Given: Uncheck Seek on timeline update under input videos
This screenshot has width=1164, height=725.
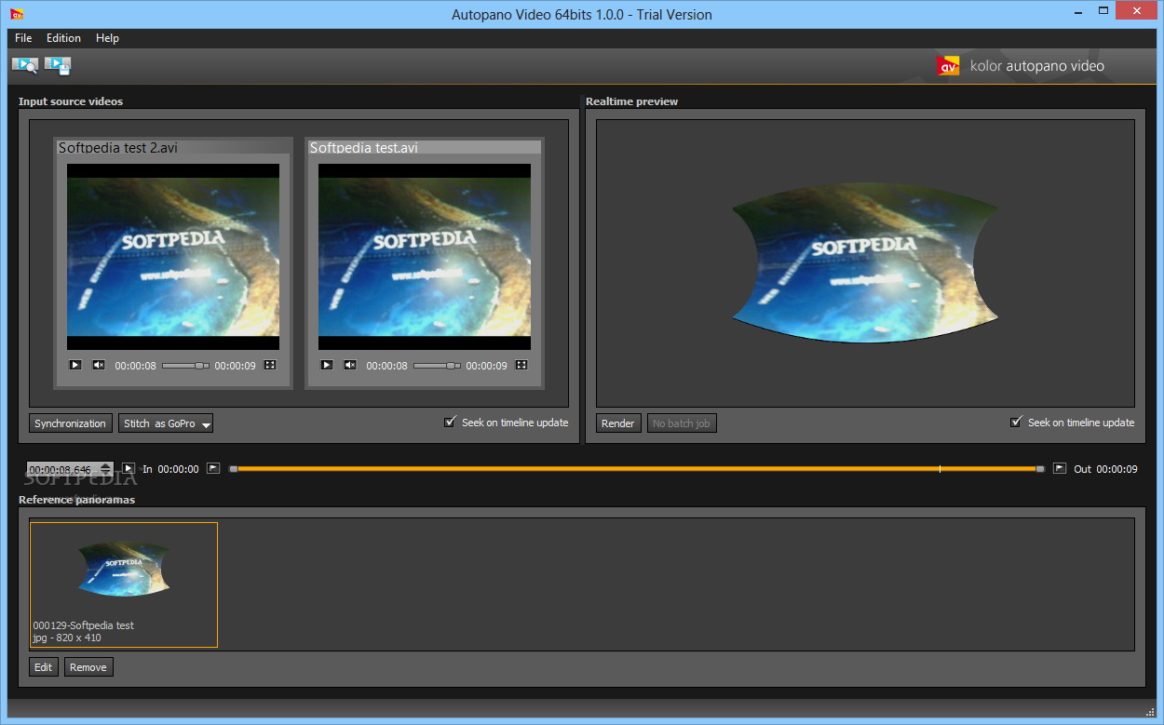Looking at the screenshot, I should tap(451, 423).
